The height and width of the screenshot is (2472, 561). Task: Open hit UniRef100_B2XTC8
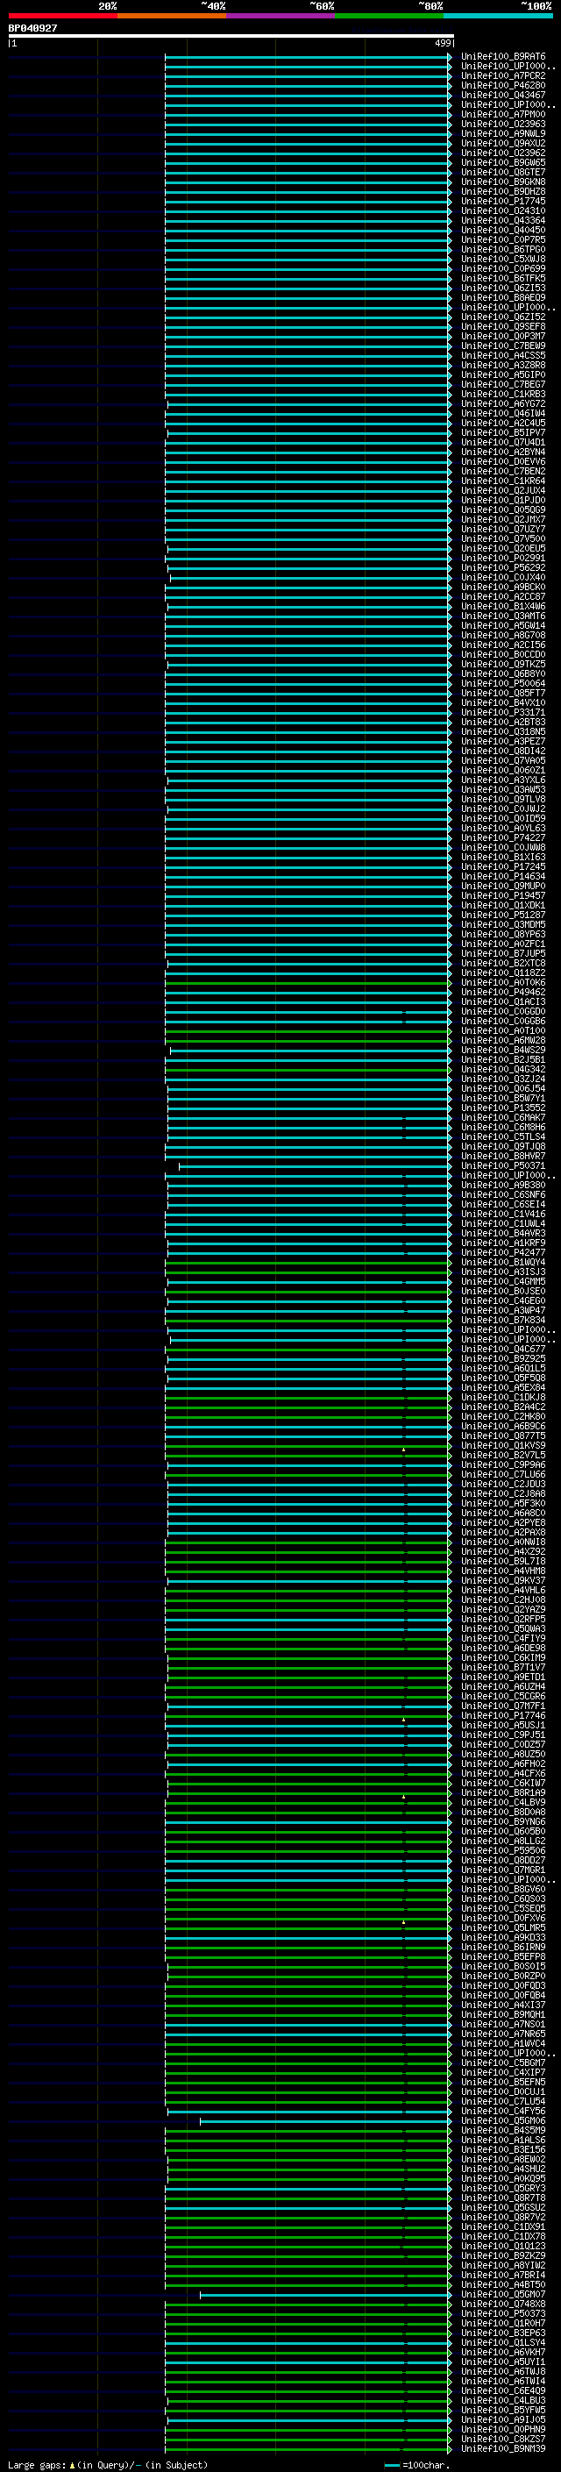[502, 963]
